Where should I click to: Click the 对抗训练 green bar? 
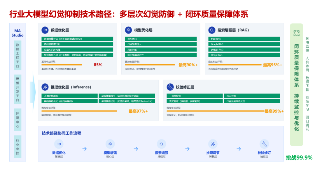[161, 49]
